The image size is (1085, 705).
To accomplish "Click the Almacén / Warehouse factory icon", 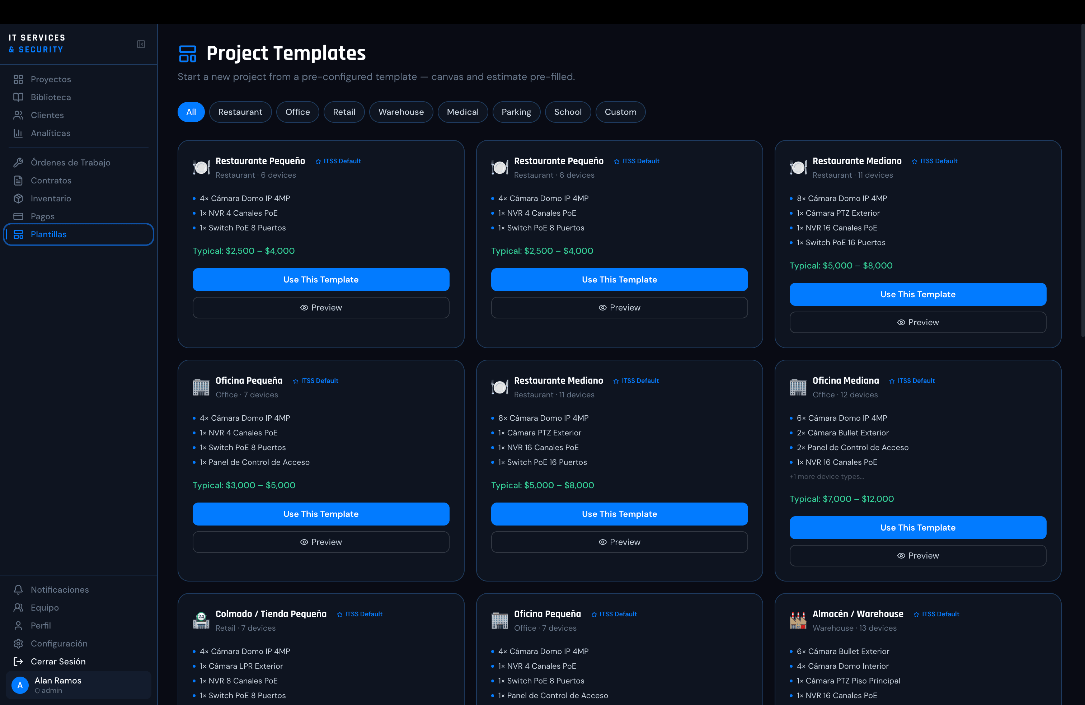I will 798,621.
